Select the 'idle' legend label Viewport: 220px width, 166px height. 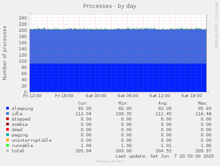pyautogui.click(x=17, y=113)
